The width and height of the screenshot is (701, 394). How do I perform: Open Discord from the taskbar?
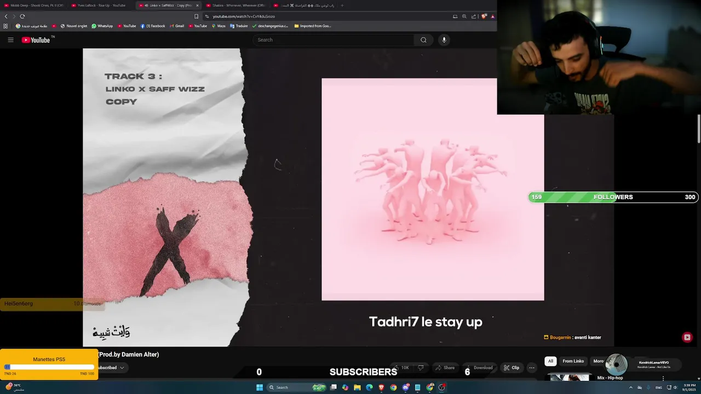[406, 387]
